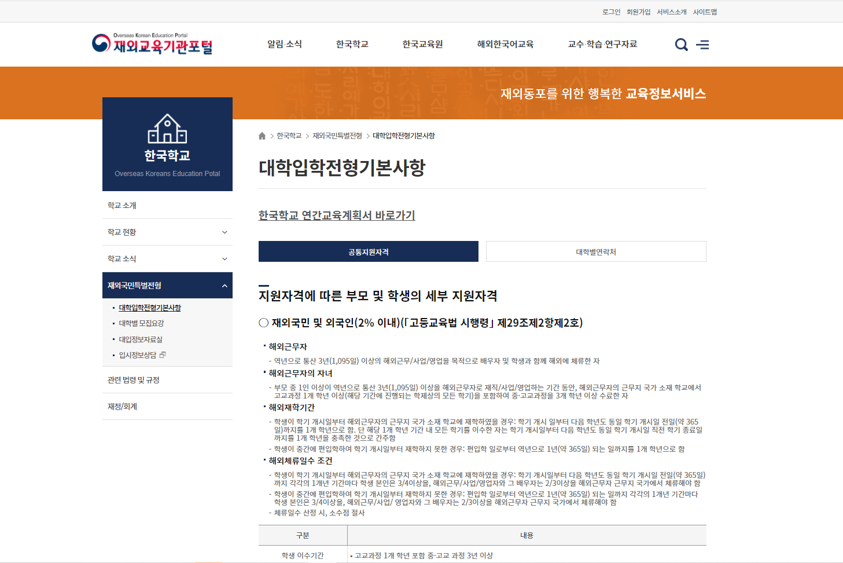Click the 한국학교 schoolhouse sidebar icon
The image size is (843, 563).
[167, 129]
